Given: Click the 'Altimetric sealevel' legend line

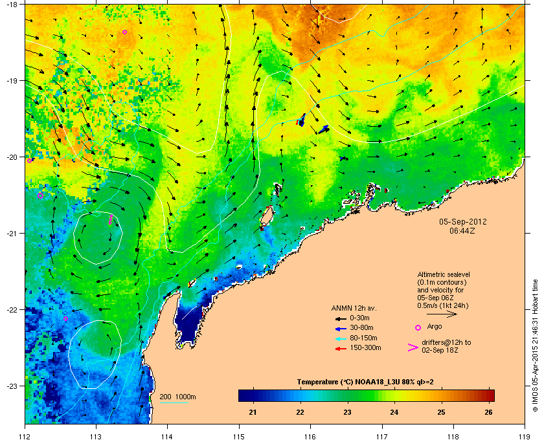Looking at the screenshot, I should (x=444, y=274).
